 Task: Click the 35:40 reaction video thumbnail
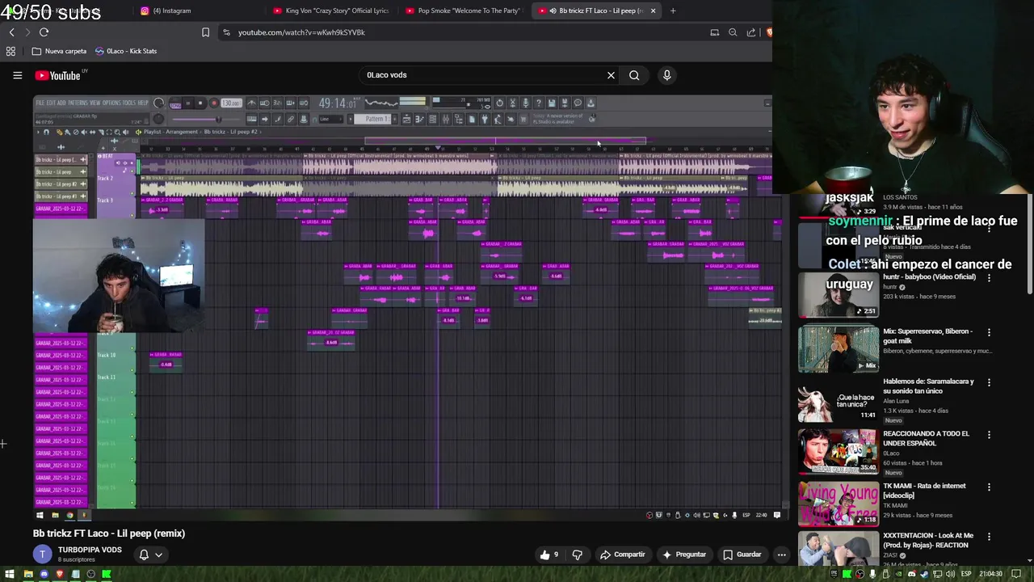click(x=839, y=451)
